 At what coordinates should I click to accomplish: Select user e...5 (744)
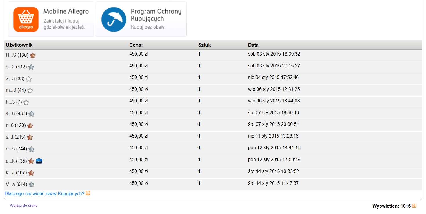coord(17,149)
